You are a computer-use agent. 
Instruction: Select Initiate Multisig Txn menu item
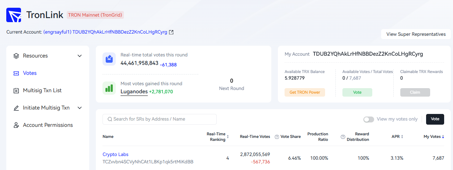pyautogui.click(x=46, y=108)
